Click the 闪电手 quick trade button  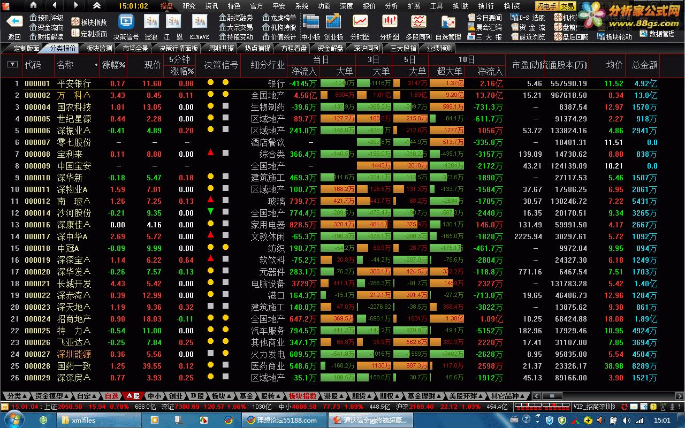(547, 6)
